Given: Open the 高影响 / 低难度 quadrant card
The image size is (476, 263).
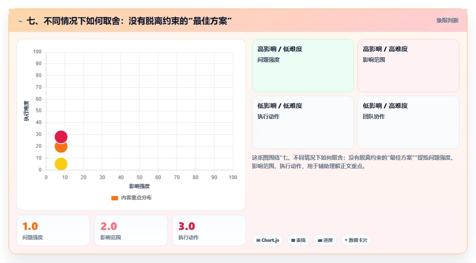Looking at the screenshot, I should point(303,66).
